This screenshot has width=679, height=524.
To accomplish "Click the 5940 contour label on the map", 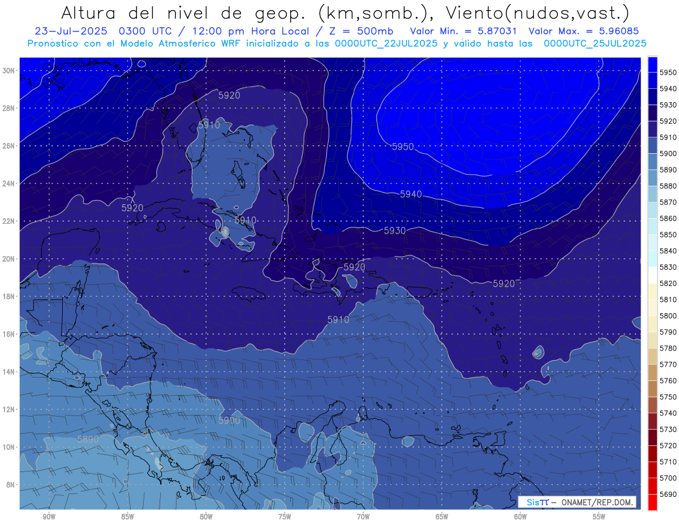I will [x=411, y=194].
